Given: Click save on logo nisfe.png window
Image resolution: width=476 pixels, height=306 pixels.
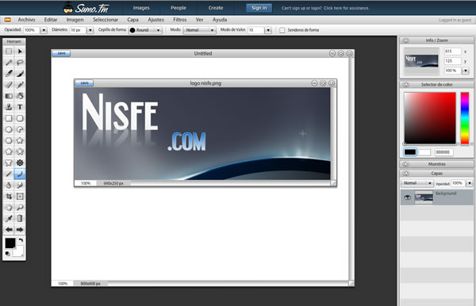Looking at the screenshot, I should pyautogui.click(x=84, y=83).
